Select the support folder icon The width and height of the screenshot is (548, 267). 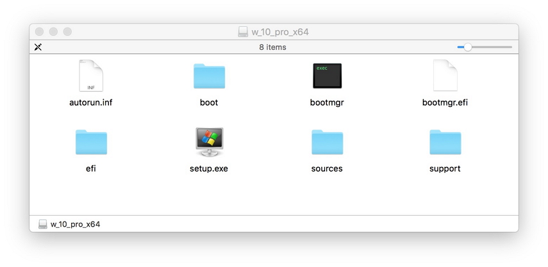point(445,142)
